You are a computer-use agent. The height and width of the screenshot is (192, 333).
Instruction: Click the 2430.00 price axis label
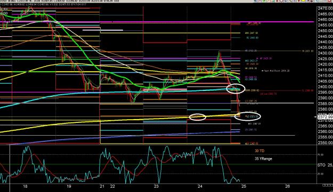pyautogui.click(x=326, y=53)
